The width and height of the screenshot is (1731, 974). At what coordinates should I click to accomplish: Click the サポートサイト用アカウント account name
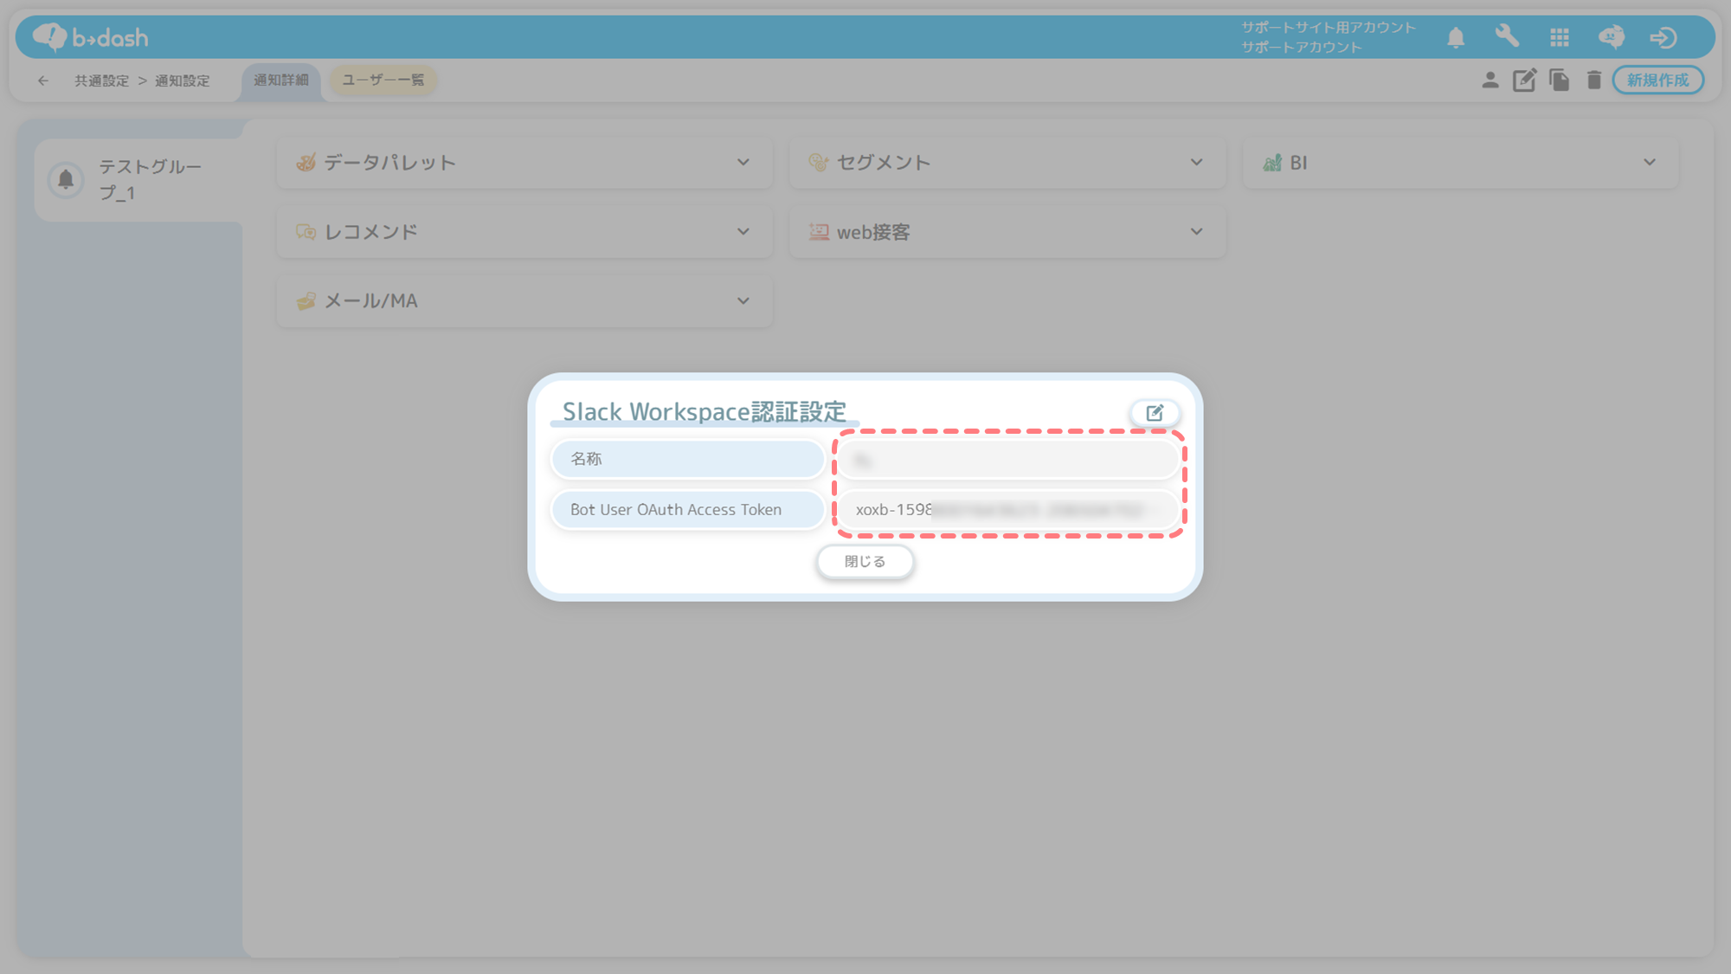point(1329,28)
